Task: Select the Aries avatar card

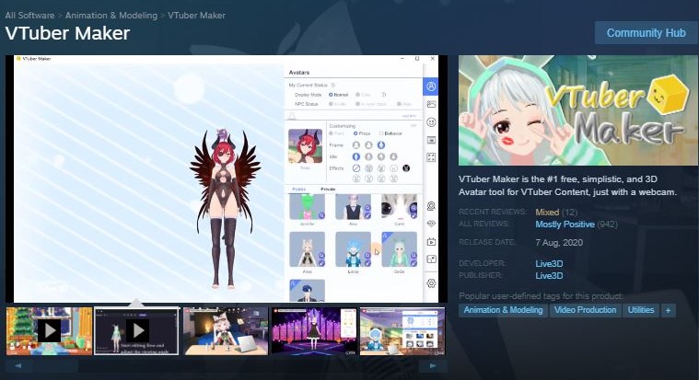Action: [307, 249]
